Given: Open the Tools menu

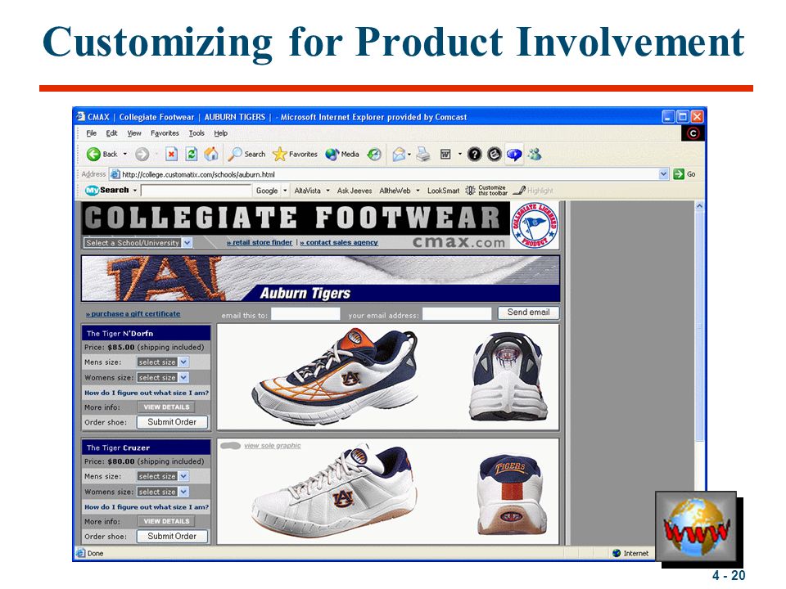Looking at the screenshot, I should (196, 133).
